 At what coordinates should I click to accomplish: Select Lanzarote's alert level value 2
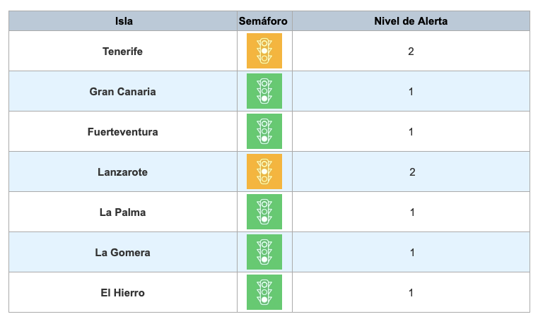tap(412, 172)
